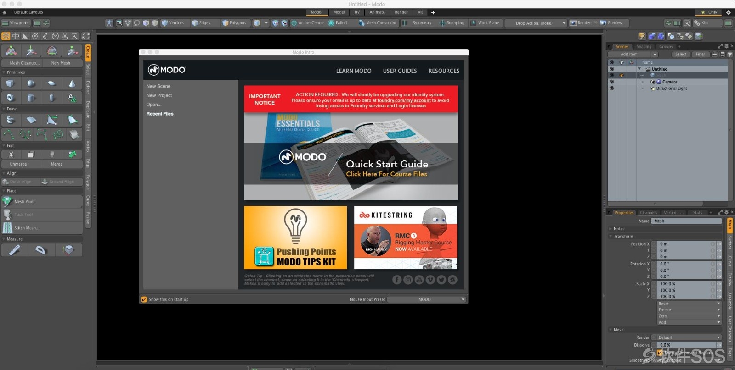The image size is (735, 370).
Task: Toggle visibility eye for Mesh item
Action: tap(611, 75)
